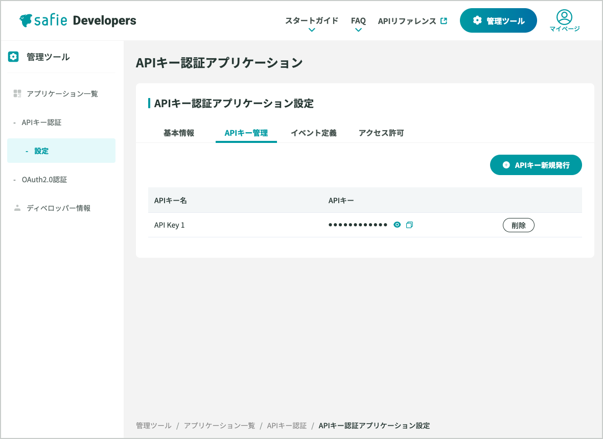Click the APIキー認証アプリケーション page title
Image resolution: width=603 pixels, height=439 pixels.
pyautogui.click(x=219, y=63)
